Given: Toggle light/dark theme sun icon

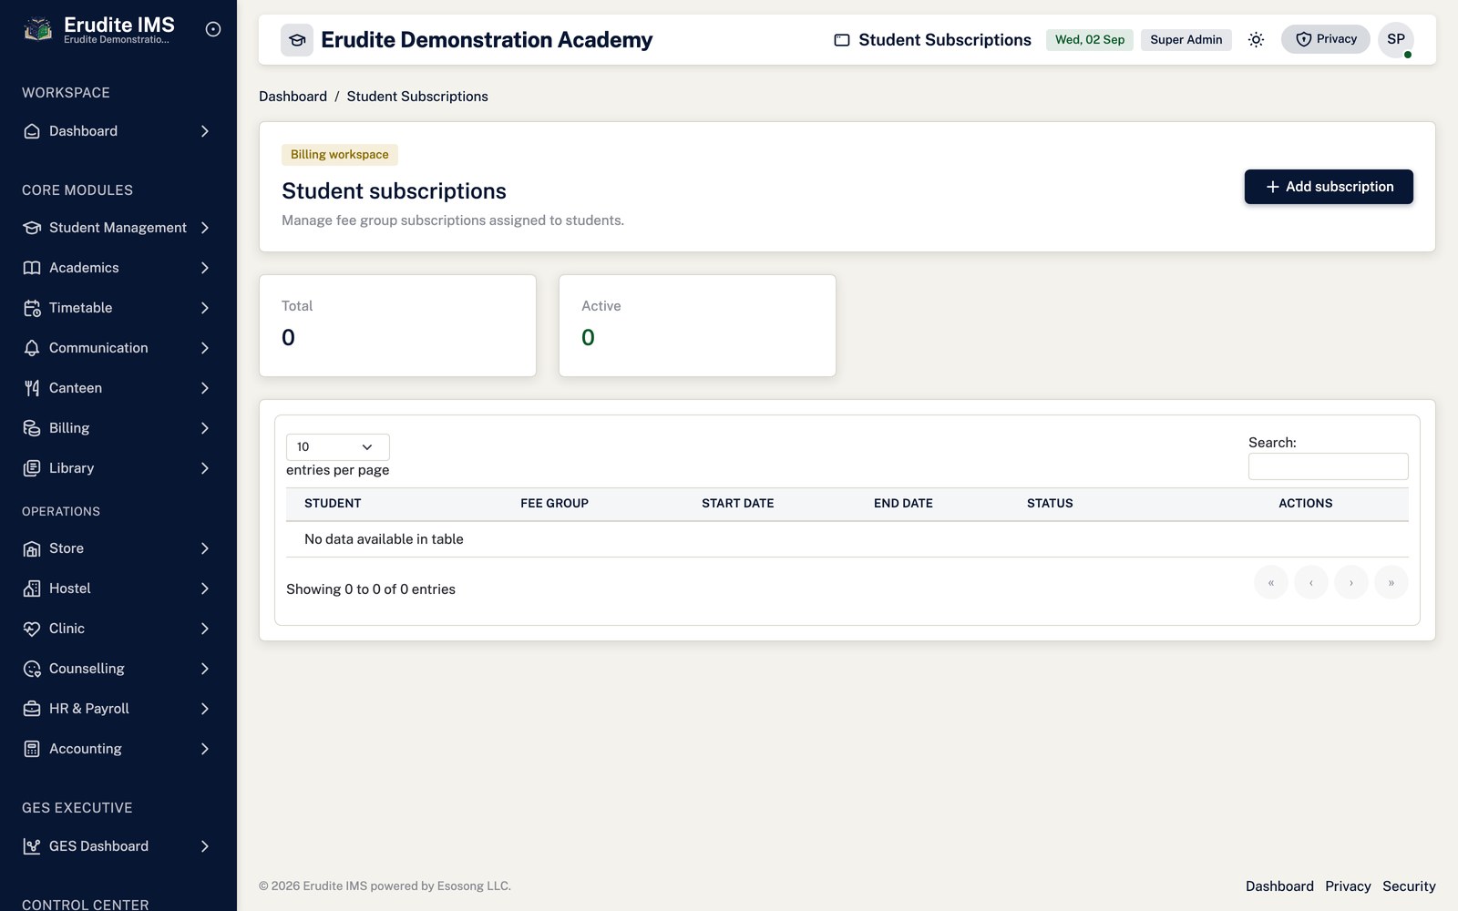Looking at the screenshot, I should [1256, 39].
